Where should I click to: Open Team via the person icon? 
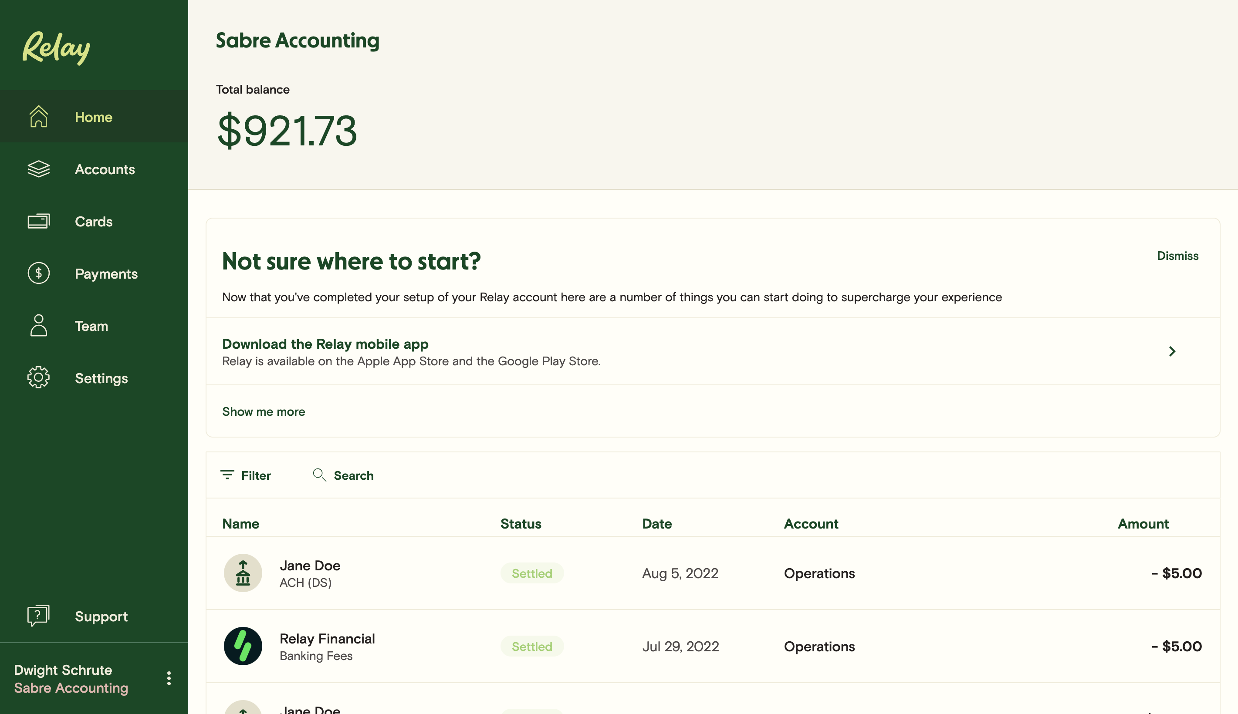[39, 326]
